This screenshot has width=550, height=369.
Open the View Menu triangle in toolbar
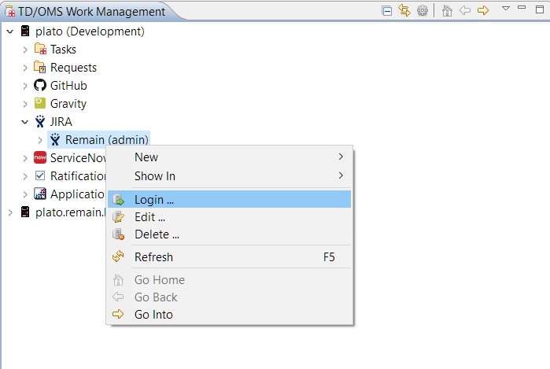pyautogui.click(x=506, y=9)
